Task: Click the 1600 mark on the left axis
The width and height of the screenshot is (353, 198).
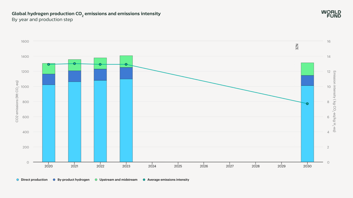Action: click(24, 41)
